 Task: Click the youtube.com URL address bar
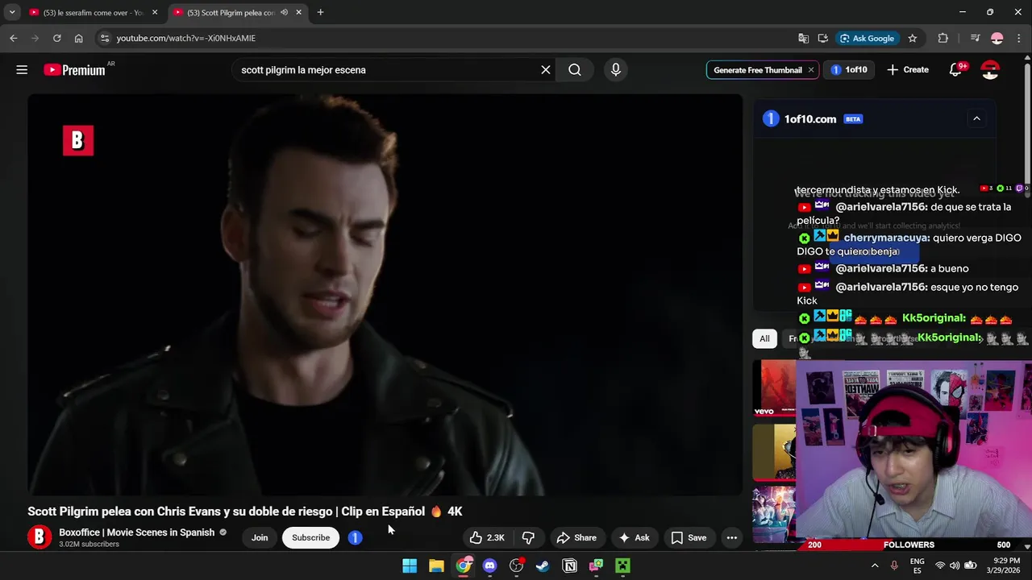point(443,38)
